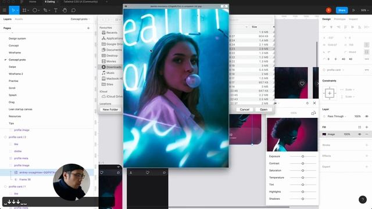Adjust the Exposure slider handle
Image resolution: width=372 pixels, height=209 pixels.
pyautogui.click(x=303, y=156)
